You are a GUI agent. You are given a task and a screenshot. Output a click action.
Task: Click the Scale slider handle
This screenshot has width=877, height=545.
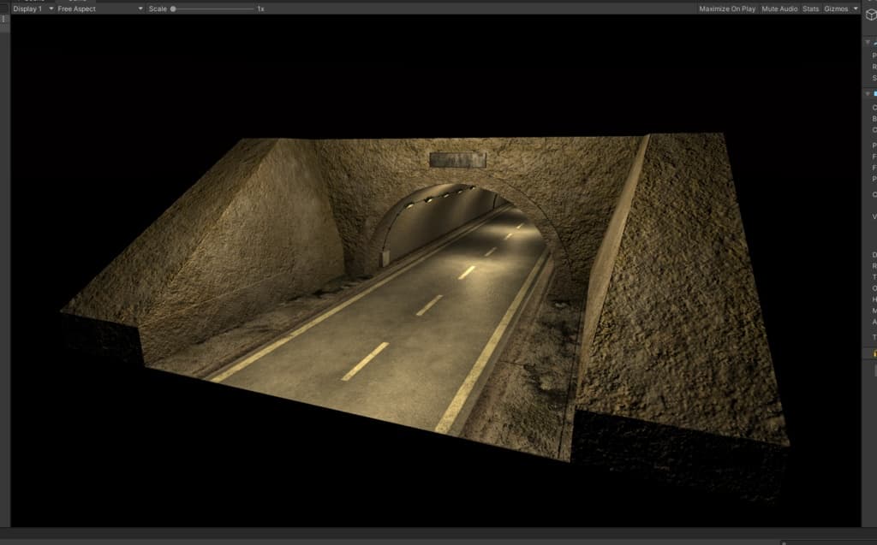(x=173, y=9)
